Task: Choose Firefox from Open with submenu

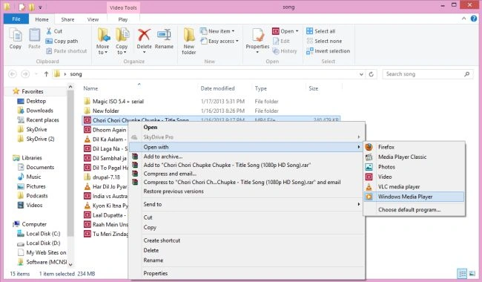Action: tap(415, 147)
